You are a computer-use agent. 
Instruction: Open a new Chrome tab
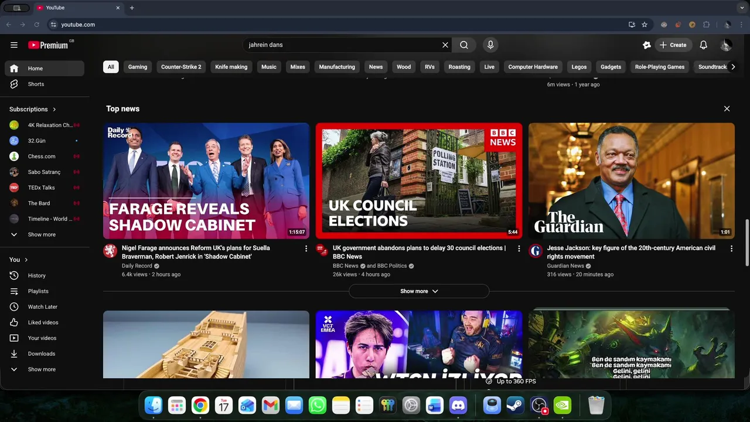[132, 8]
